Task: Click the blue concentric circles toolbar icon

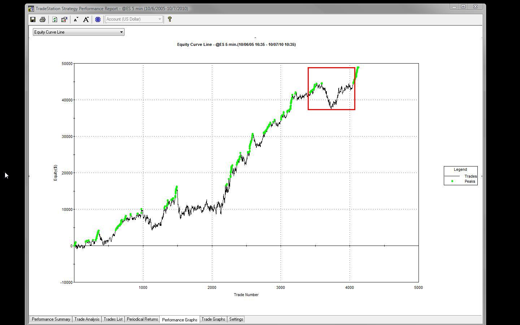Action: [x=98, y=19]
